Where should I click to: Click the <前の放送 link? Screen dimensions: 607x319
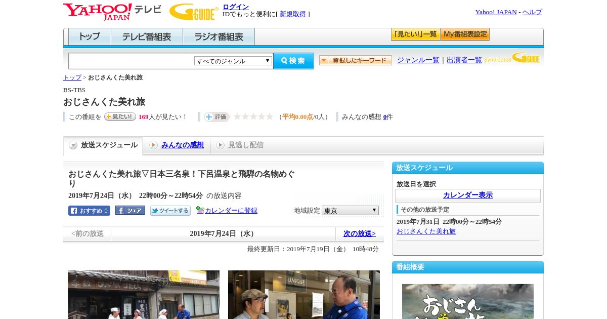[87, 233]
